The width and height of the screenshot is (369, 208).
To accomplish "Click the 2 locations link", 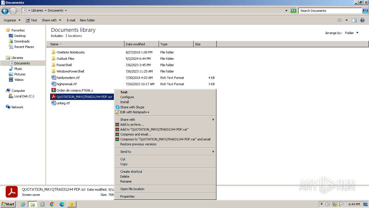I will pyautogui.click(x=73, y=36).
